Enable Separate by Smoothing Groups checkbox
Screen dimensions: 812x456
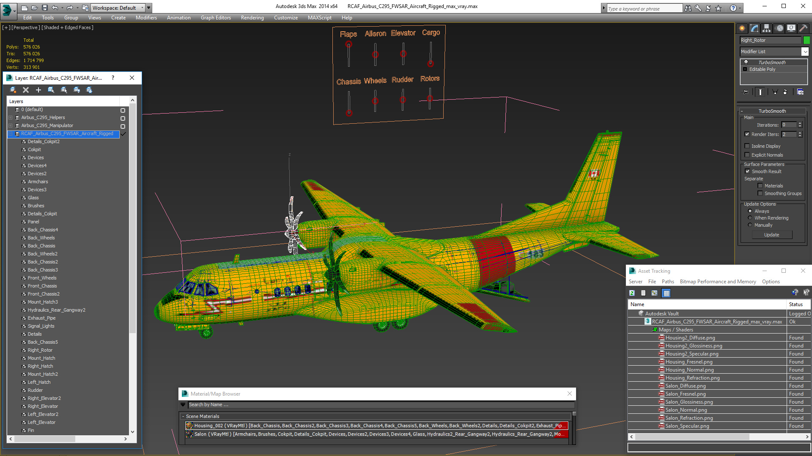click(760, 193)
